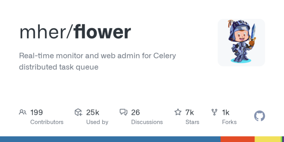Click the blue language bar segment
This screenshot has height=142, width=284.
click(110, 139)
